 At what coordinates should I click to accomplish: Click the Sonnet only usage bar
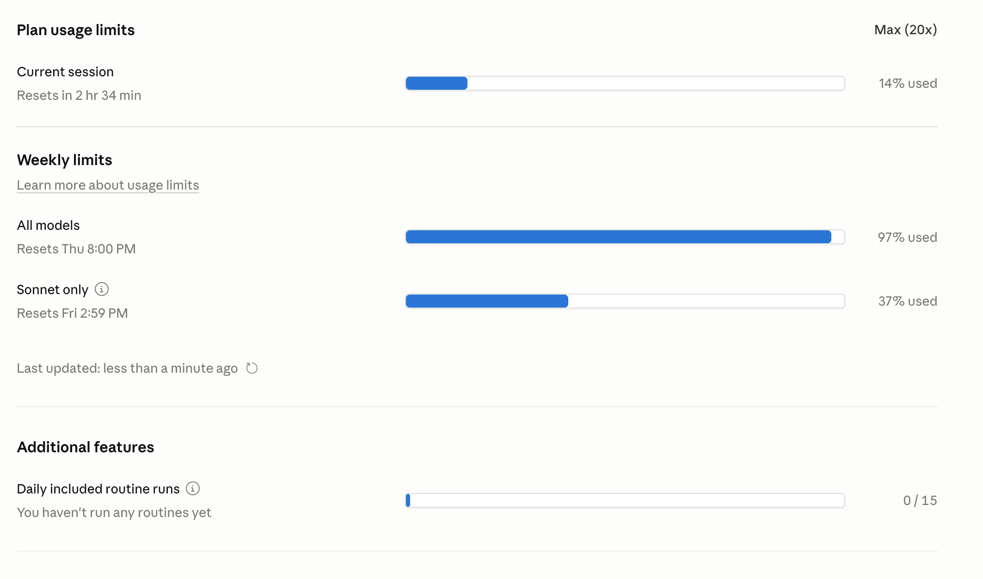625,301
